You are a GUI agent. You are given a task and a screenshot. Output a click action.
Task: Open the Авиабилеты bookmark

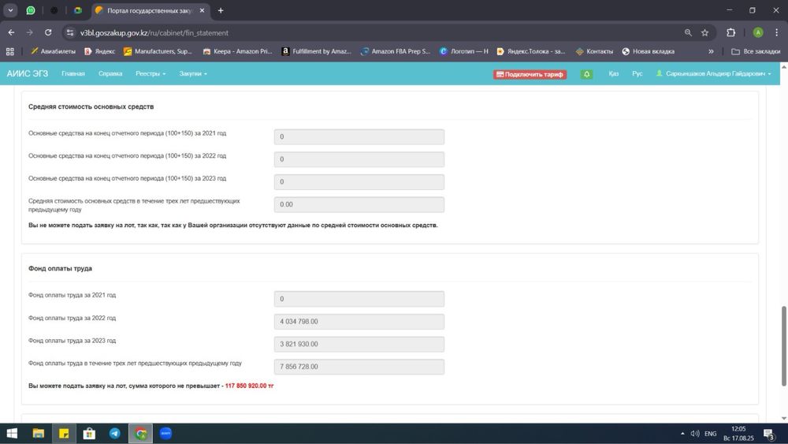click(x=54, y=51)
